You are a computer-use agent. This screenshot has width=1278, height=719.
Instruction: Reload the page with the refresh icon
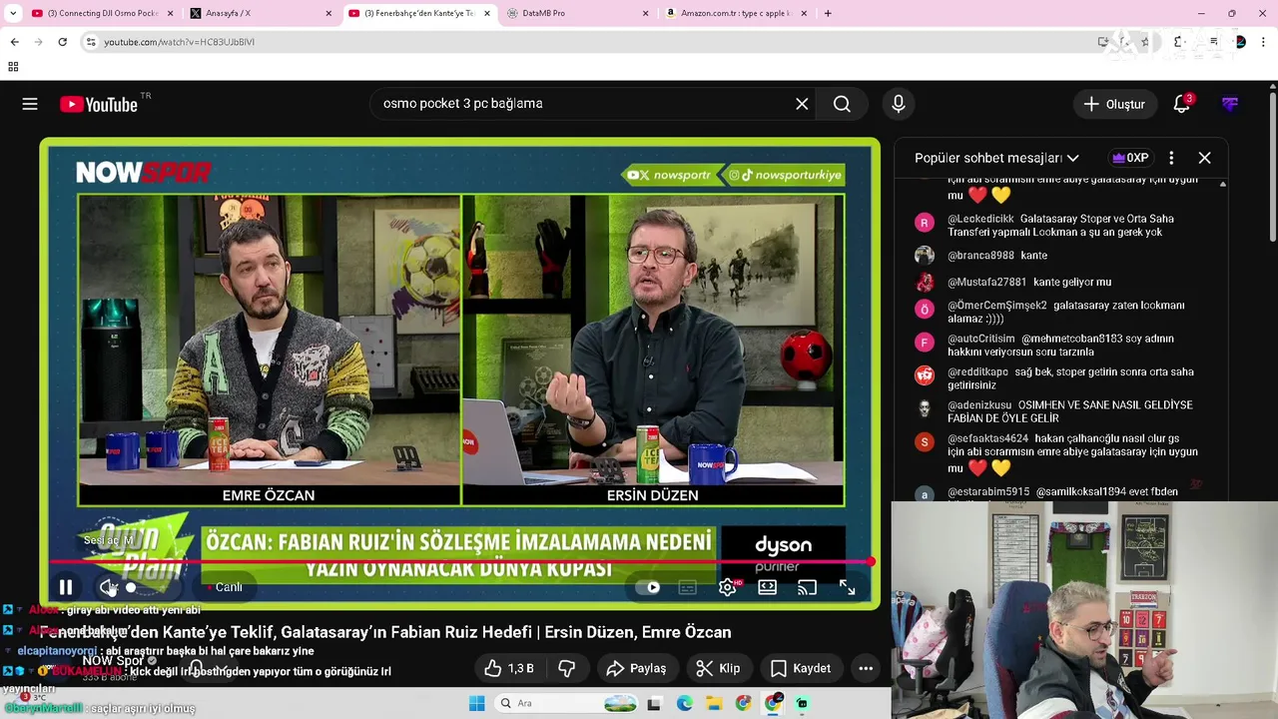(x=62, y=42)
